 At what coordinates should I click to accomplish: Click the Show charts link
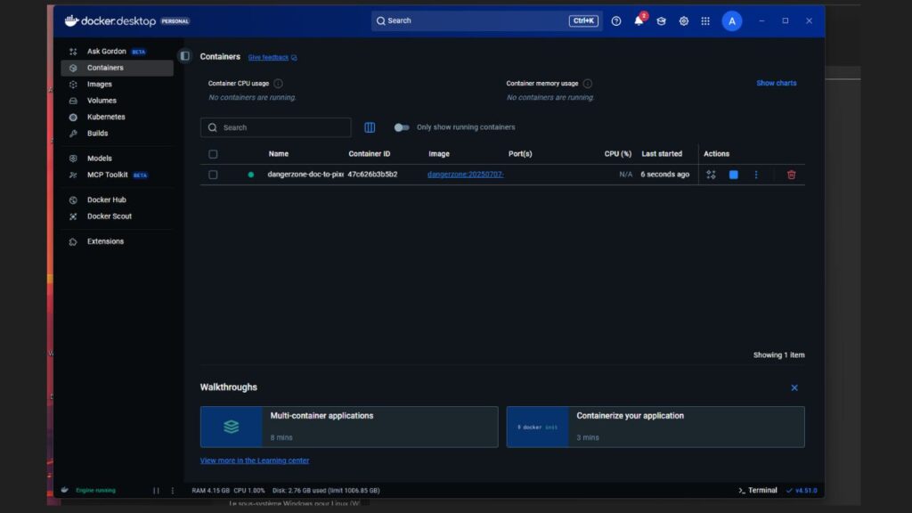776,83
